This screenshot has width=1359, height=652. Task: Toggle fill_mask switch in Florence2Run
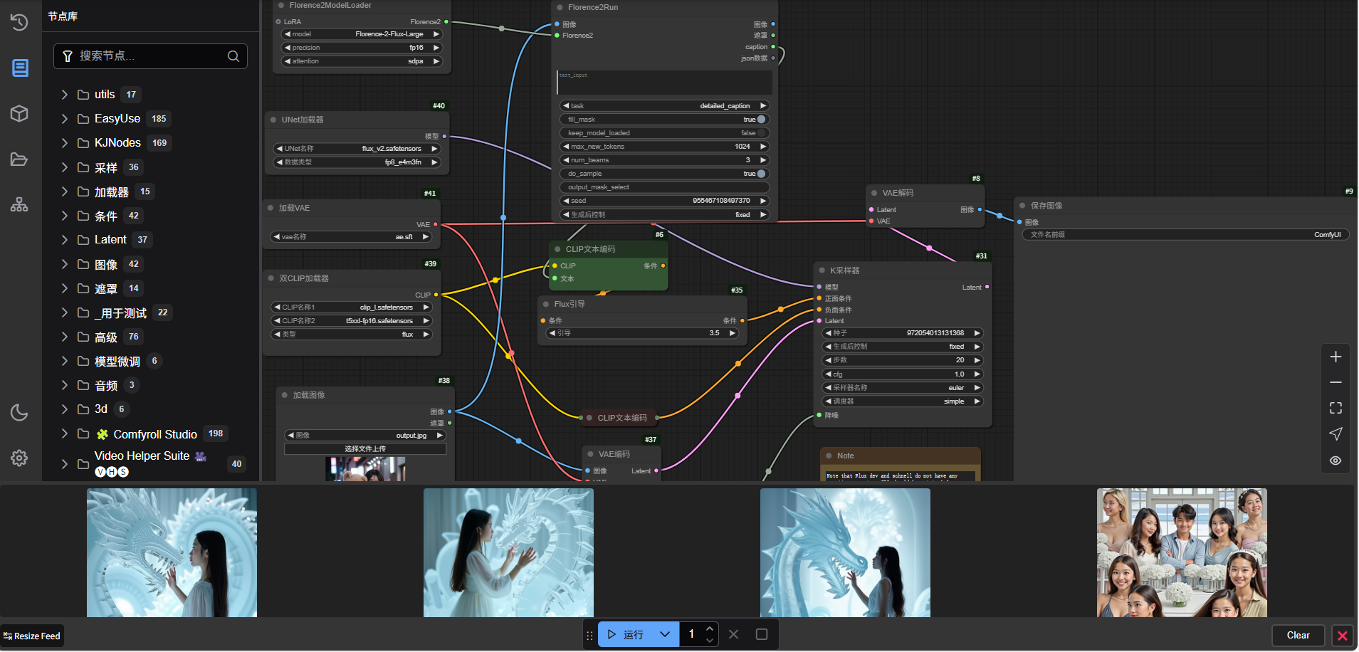click(x=761, y=120)
